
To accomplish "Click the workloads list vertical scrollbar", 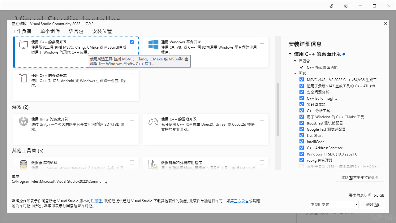I will click(x=278, y=109).
